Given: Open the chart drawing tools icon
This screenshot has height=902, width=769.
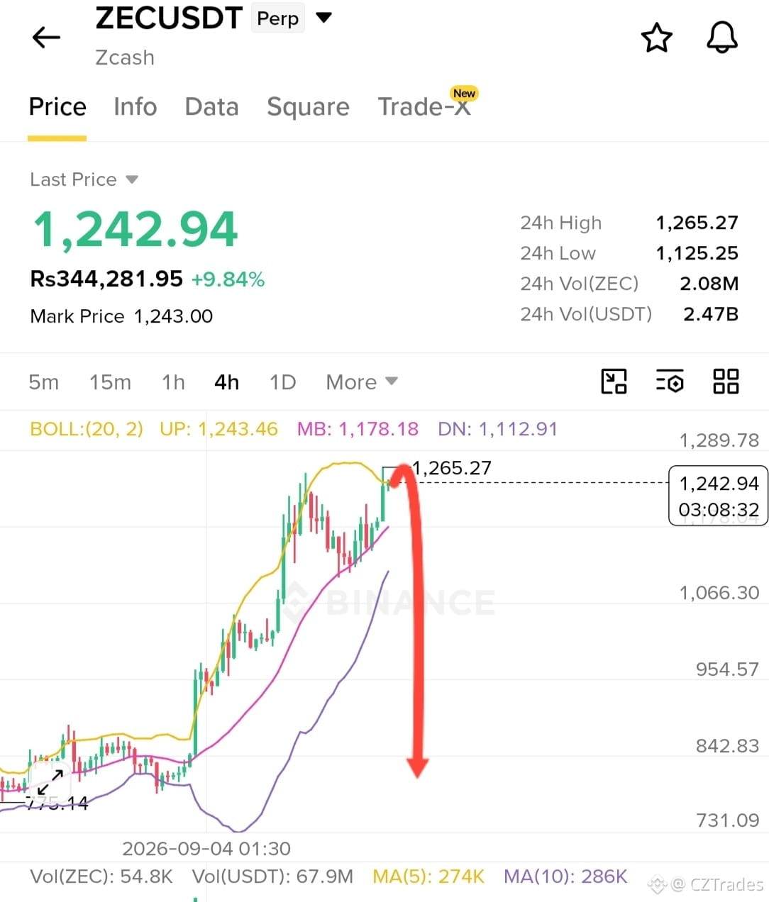Looking at the screenshot, I should 614,382.
